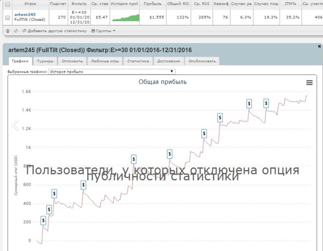Delete selected statistics with trash icon

[8, 31]
